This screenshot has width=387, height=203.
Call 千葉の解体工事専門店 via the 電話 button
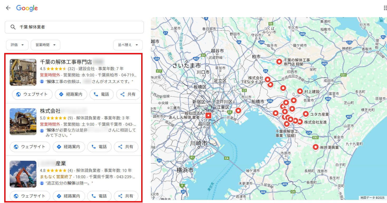coord(102,94)
